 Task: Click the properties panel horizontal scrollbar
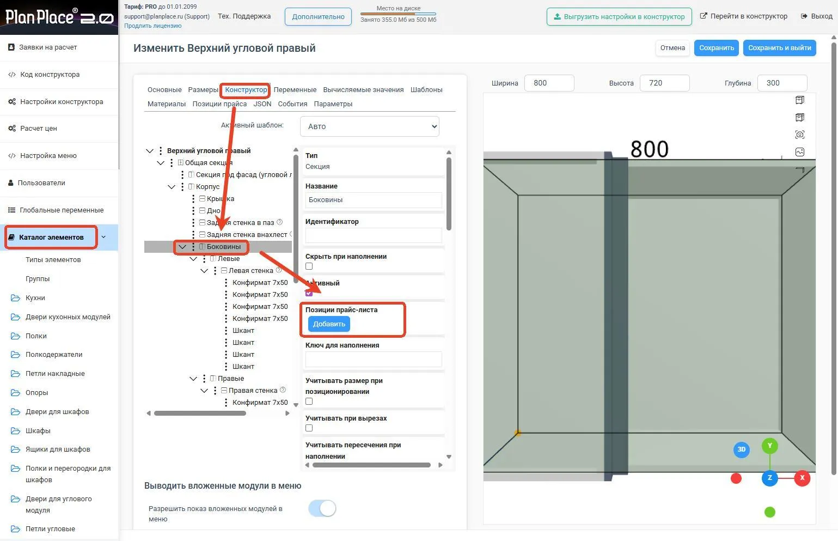pos(371,465)
